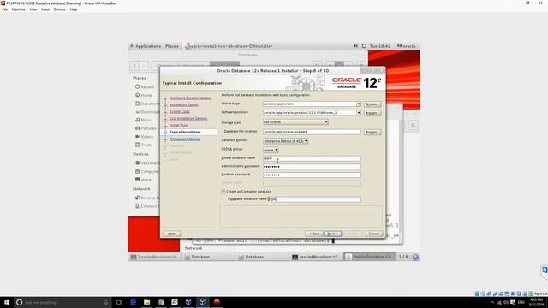Go to Configure Security Updates step
This screenshot has height=308, width=548.
pyautogui.click(x=190, y=98)
